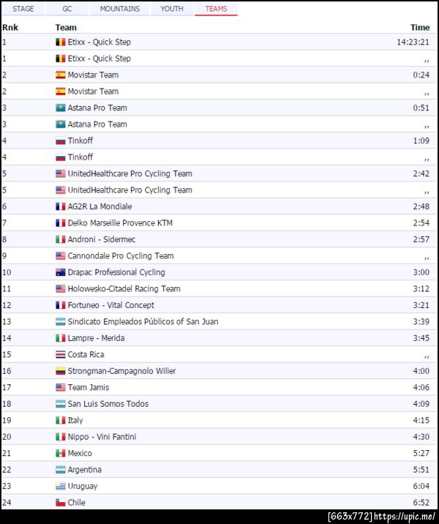Screen dimensions: 439x524
Task: Open San Luis Somos Todos team link
Action: click(x=108, y=404)
